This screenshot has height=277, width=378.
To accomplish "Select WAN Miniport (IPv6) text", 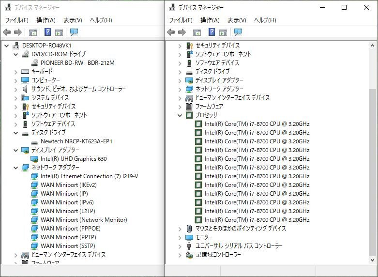I will pyautogui.click(x=67, y=202).
